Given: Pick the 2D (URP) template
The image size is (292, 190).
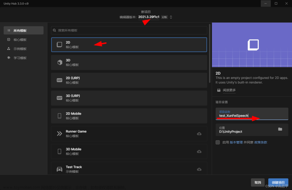Looking at the screenshot, I should 129,80.
